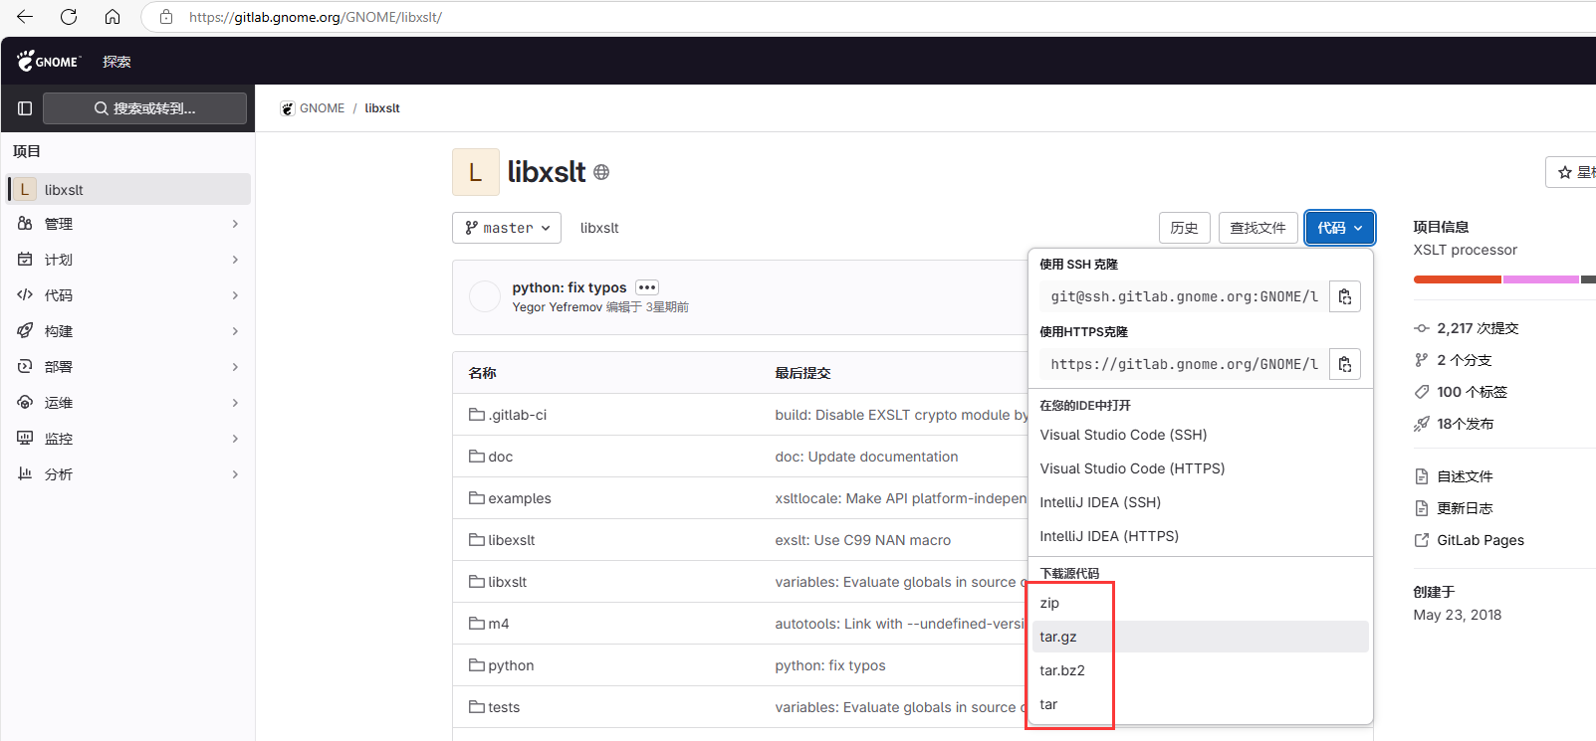Expand the 管理 sidebar section

[127, 224]
